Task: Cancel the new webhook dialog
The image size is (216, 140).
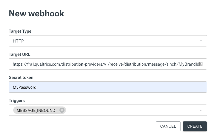Action: (x=168, y=126)
